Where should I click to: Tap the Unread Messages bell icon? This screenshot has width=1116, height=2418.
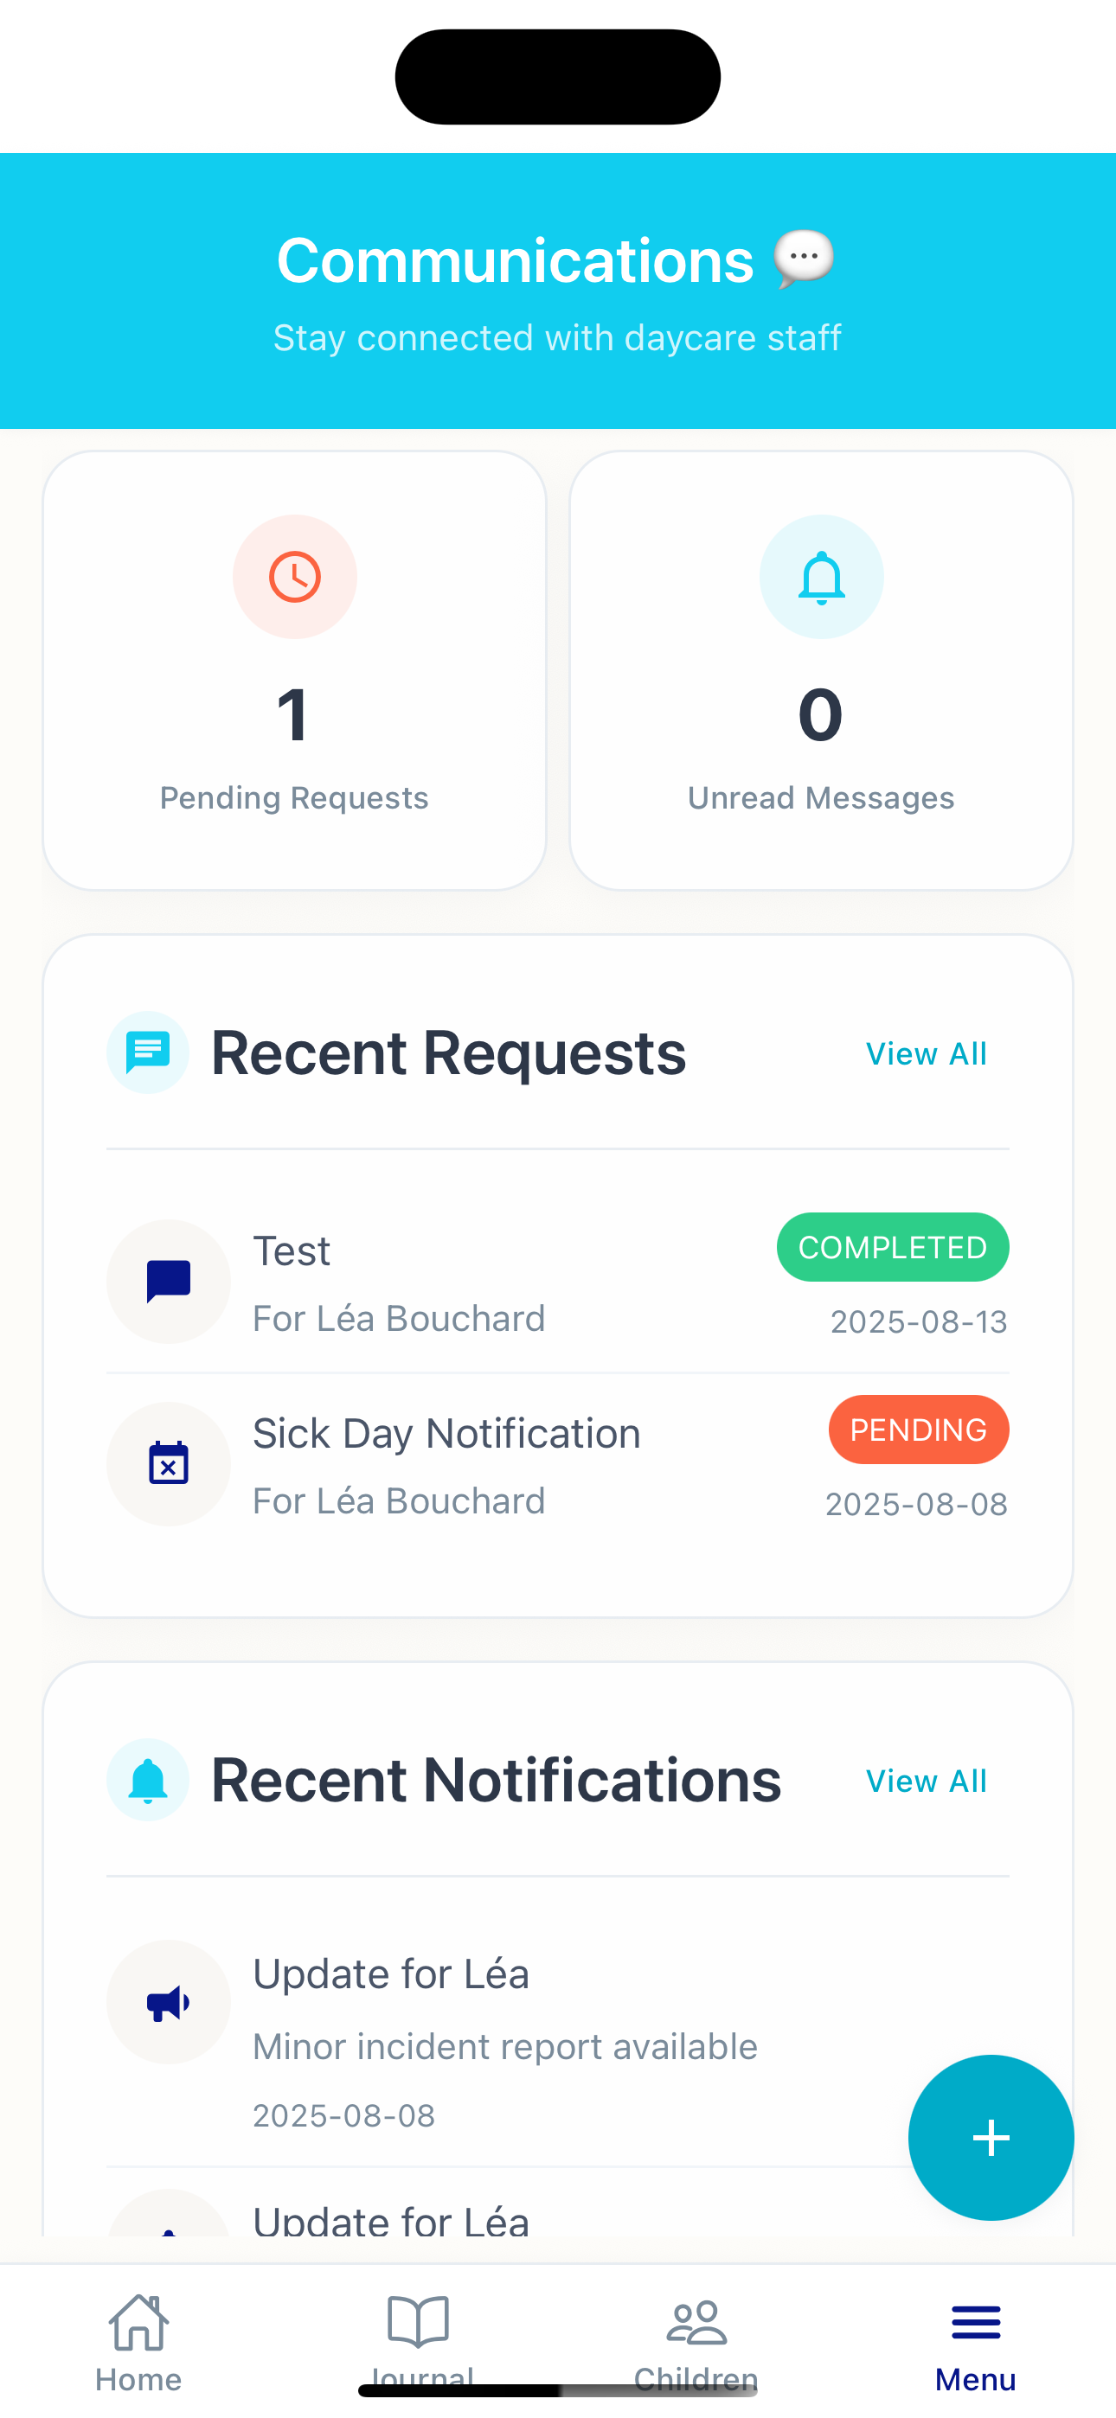tap(820, 576)
